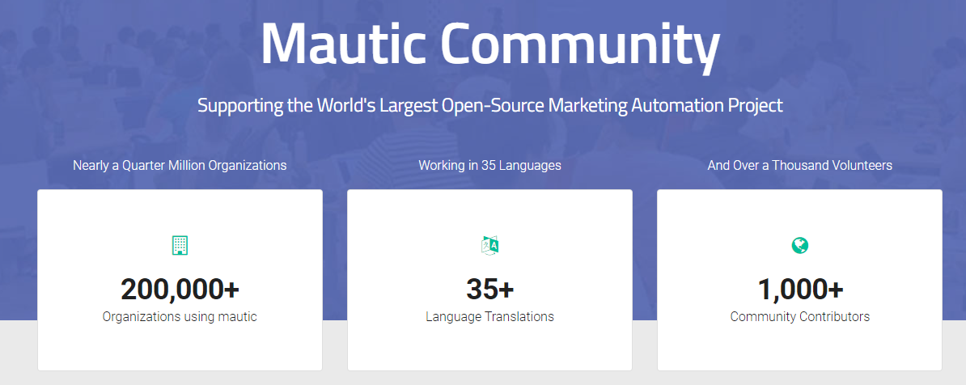The image size is (966, 385).
Task: Click 'Nearly a Quarter Million Organizations' text
Action: pos(180,165)
